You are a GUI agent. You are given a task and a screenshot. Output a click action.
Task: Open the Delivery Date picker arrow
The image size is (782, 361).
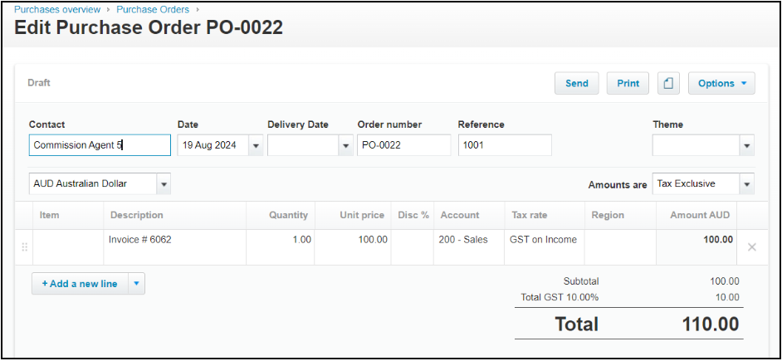(x=345, y=146)
